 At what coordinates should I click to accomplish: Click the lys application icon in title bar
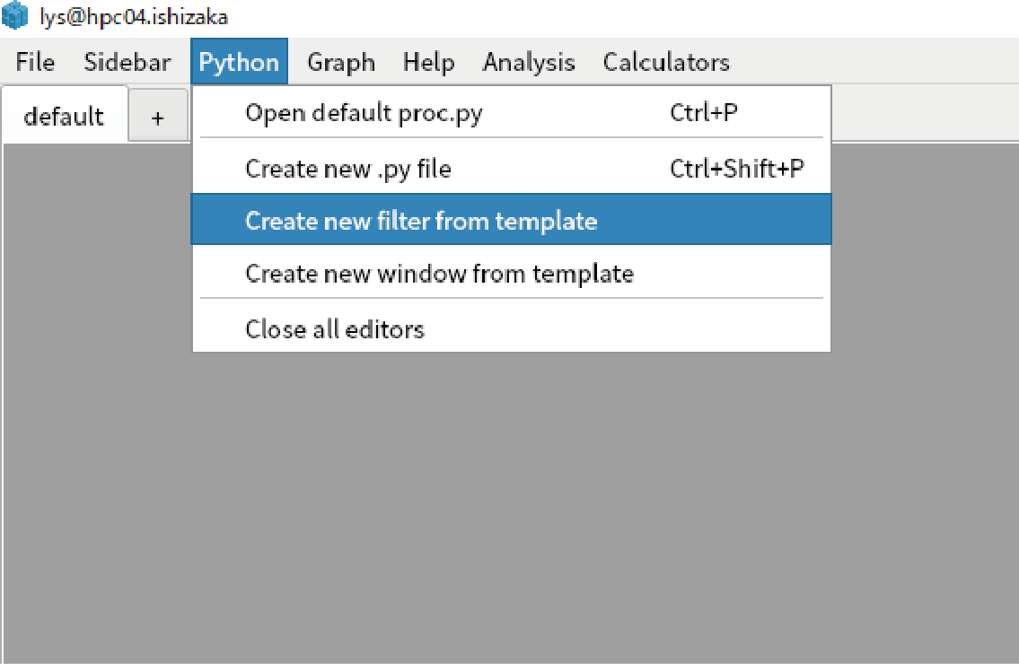click(14, 15)
